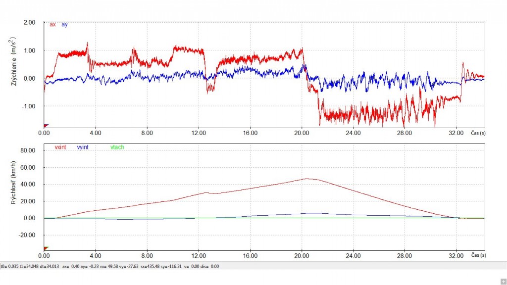507x285 pixels.
Task: Click the '-20.00' speed axis tick label
Action: (27, 235)
